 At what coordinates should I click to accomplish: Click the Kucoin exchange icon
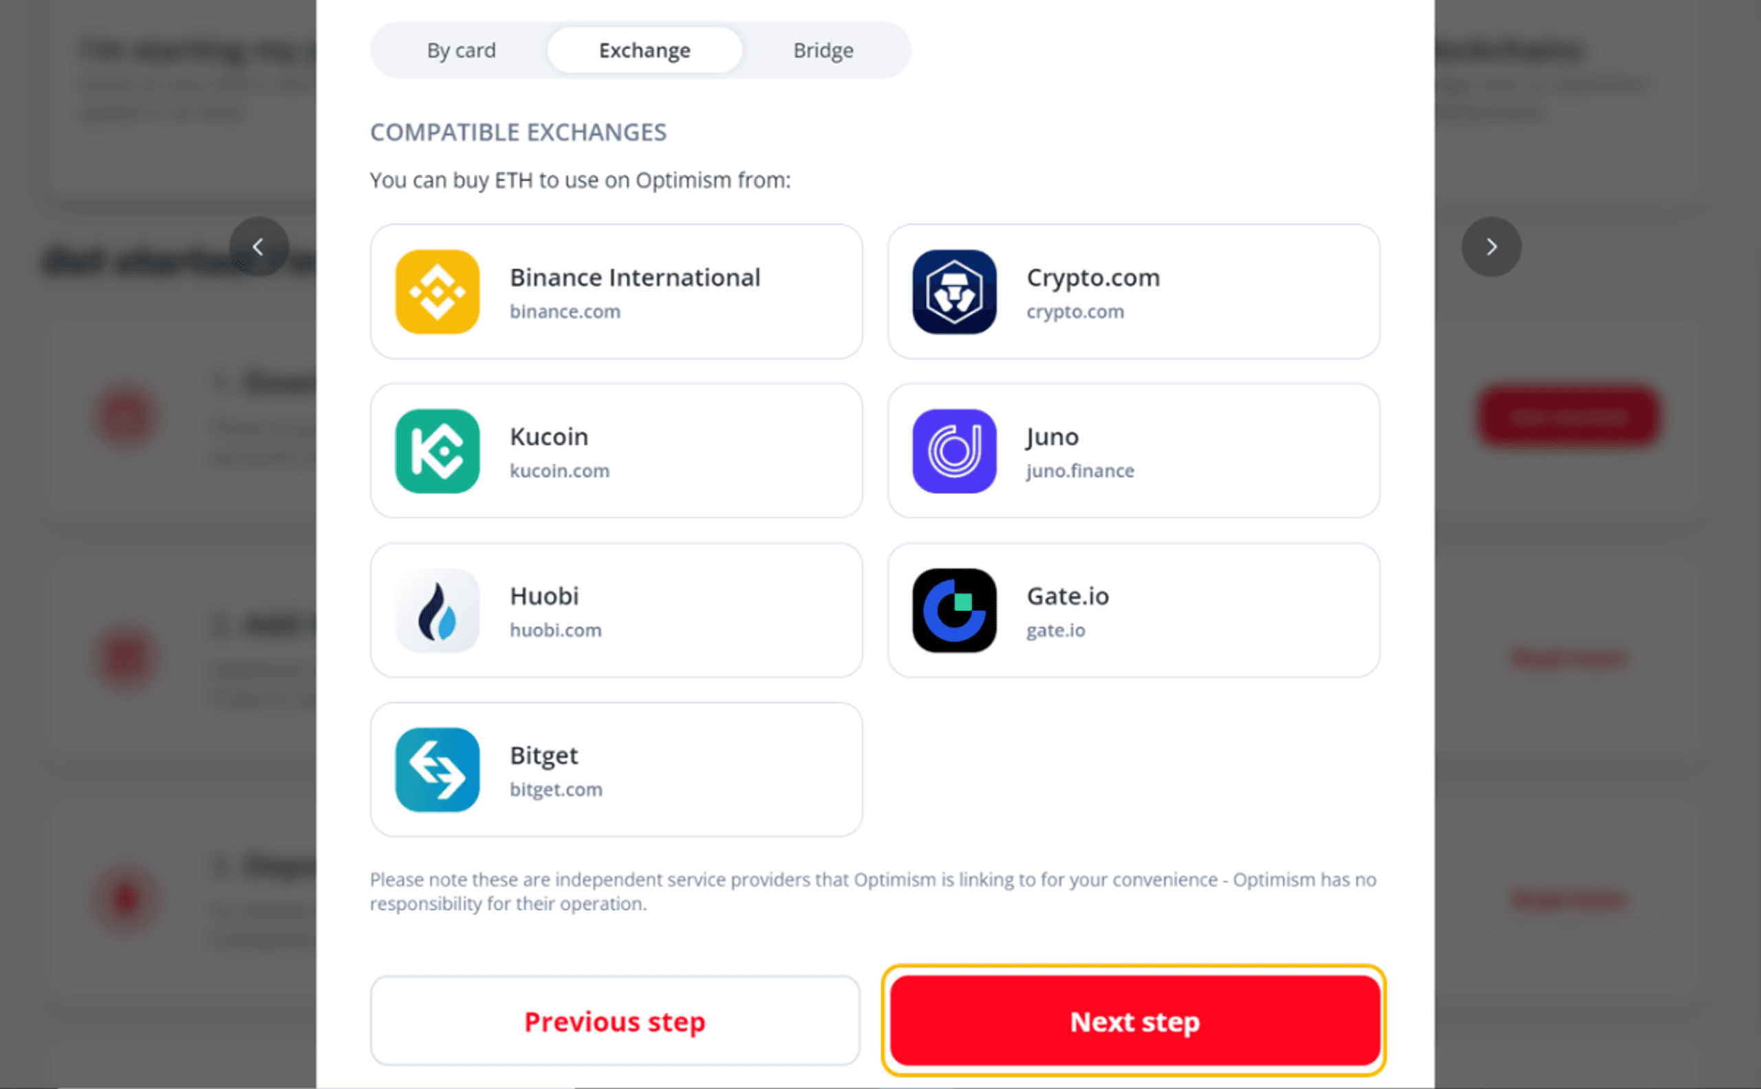click(x=437, y=449)
